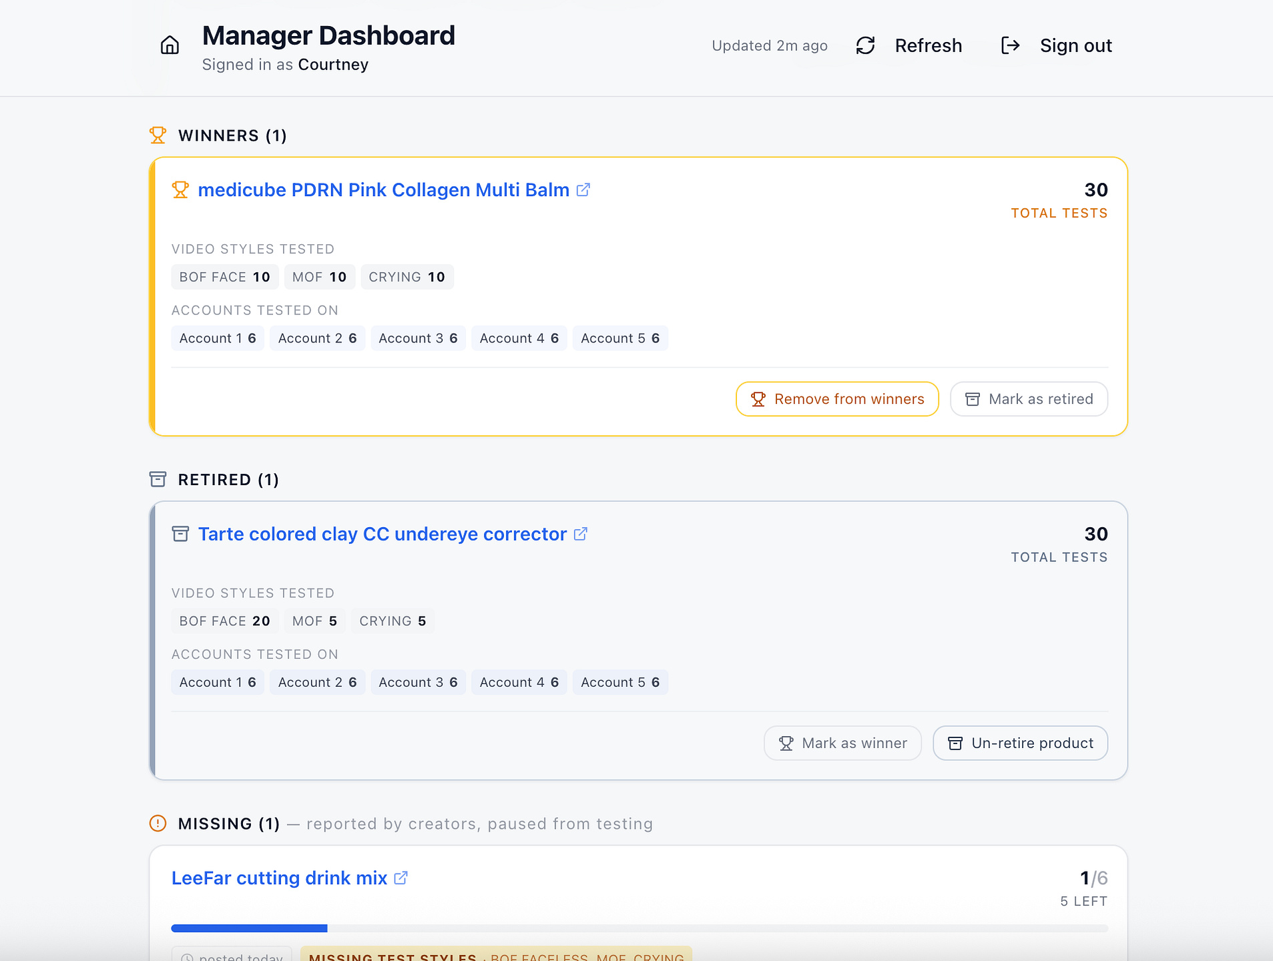
Task: Click the orange 'TOTAL TESTS' label on medicube card
Action: 1059,214
